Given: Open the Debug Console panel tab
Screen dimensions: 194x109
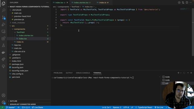Looking at the screenshot, I should (83, 73).
